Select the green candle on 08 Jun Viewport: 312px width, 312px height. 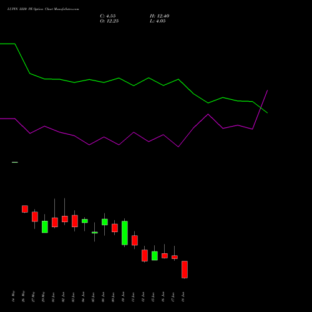pyautogui.click(x=105, y=222)
